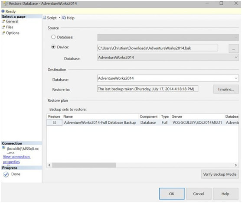Expand the source AdventureWorks2014 database dropdown
The height and width of the screenshot is (203, 242).
click(236, 57)
